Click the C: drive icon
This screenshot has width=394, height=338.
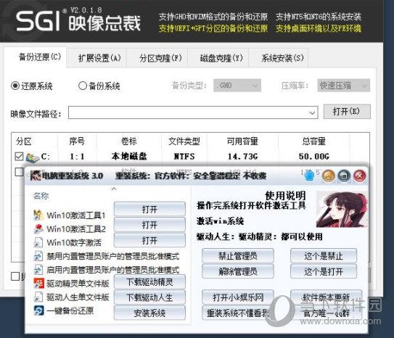(x=33, y=157)
